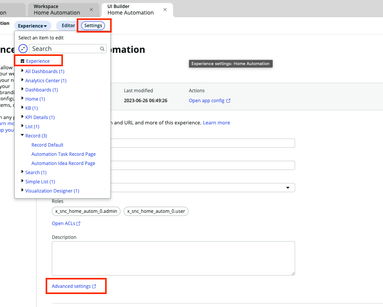
Task: Click the external-link icon beside Open ACLs
Action: (x=78, y=224)
